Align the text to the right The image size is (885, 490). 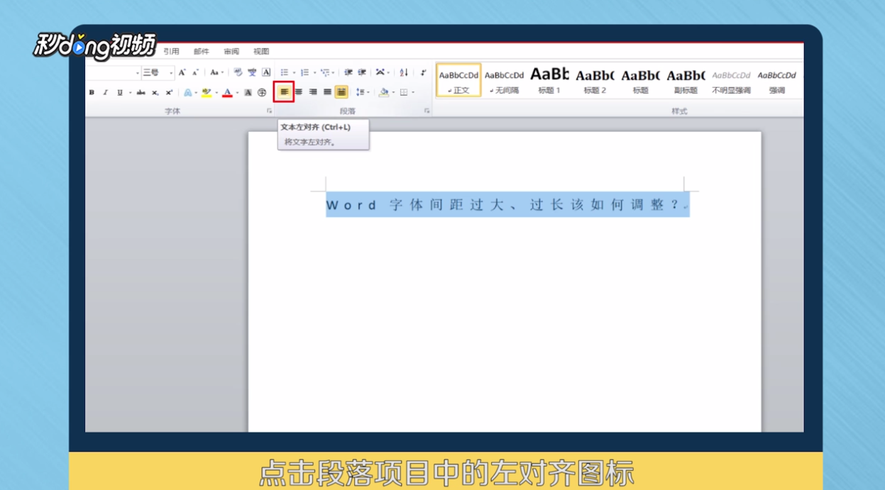313,91
